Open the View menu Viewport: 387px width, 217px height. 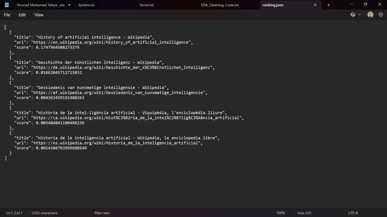coord(39,15)
